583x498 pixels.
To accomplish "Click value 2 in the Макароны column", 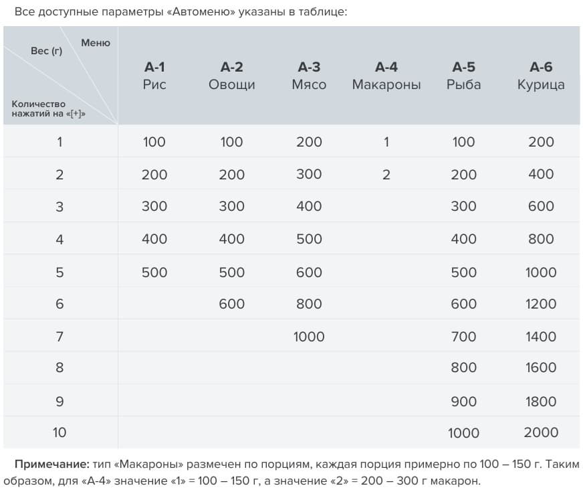I will (x=386, y=175).
